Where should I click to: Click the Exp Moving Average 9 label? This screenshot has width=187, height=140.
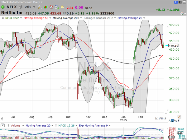(x=93, y=126)
